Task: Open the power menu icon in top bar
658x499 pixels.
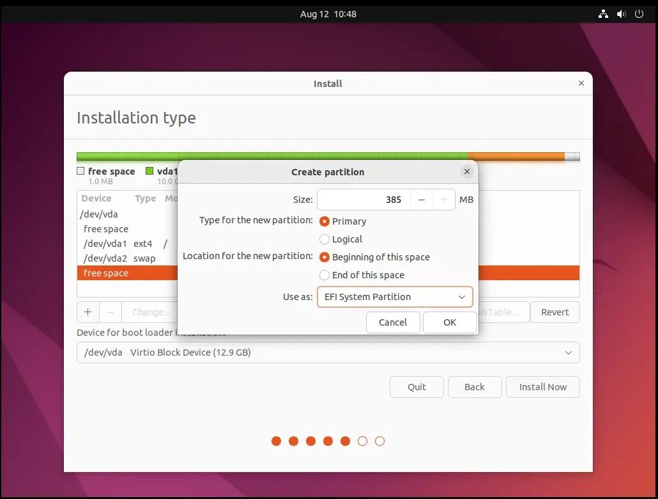Action: tap(639, 14)
